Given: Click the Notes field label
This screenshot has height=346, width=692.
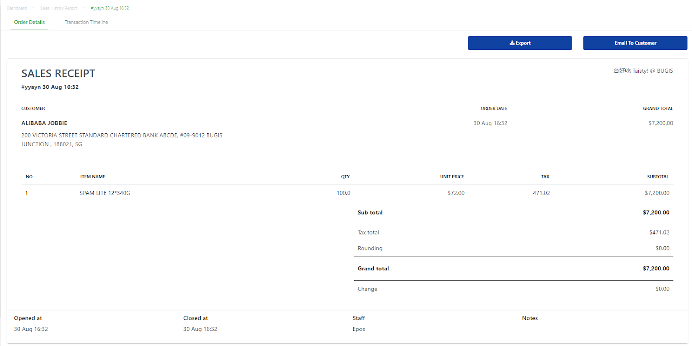Looking at the screenshot, I should [x=530, y=318].
